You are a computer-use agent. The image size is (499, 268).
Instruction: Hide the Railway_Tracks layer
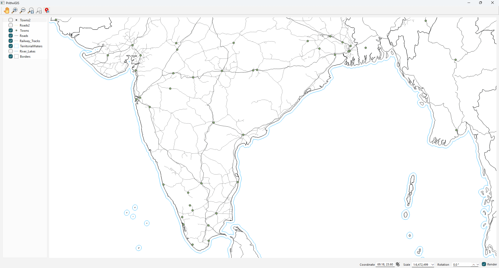coord(11,41)
